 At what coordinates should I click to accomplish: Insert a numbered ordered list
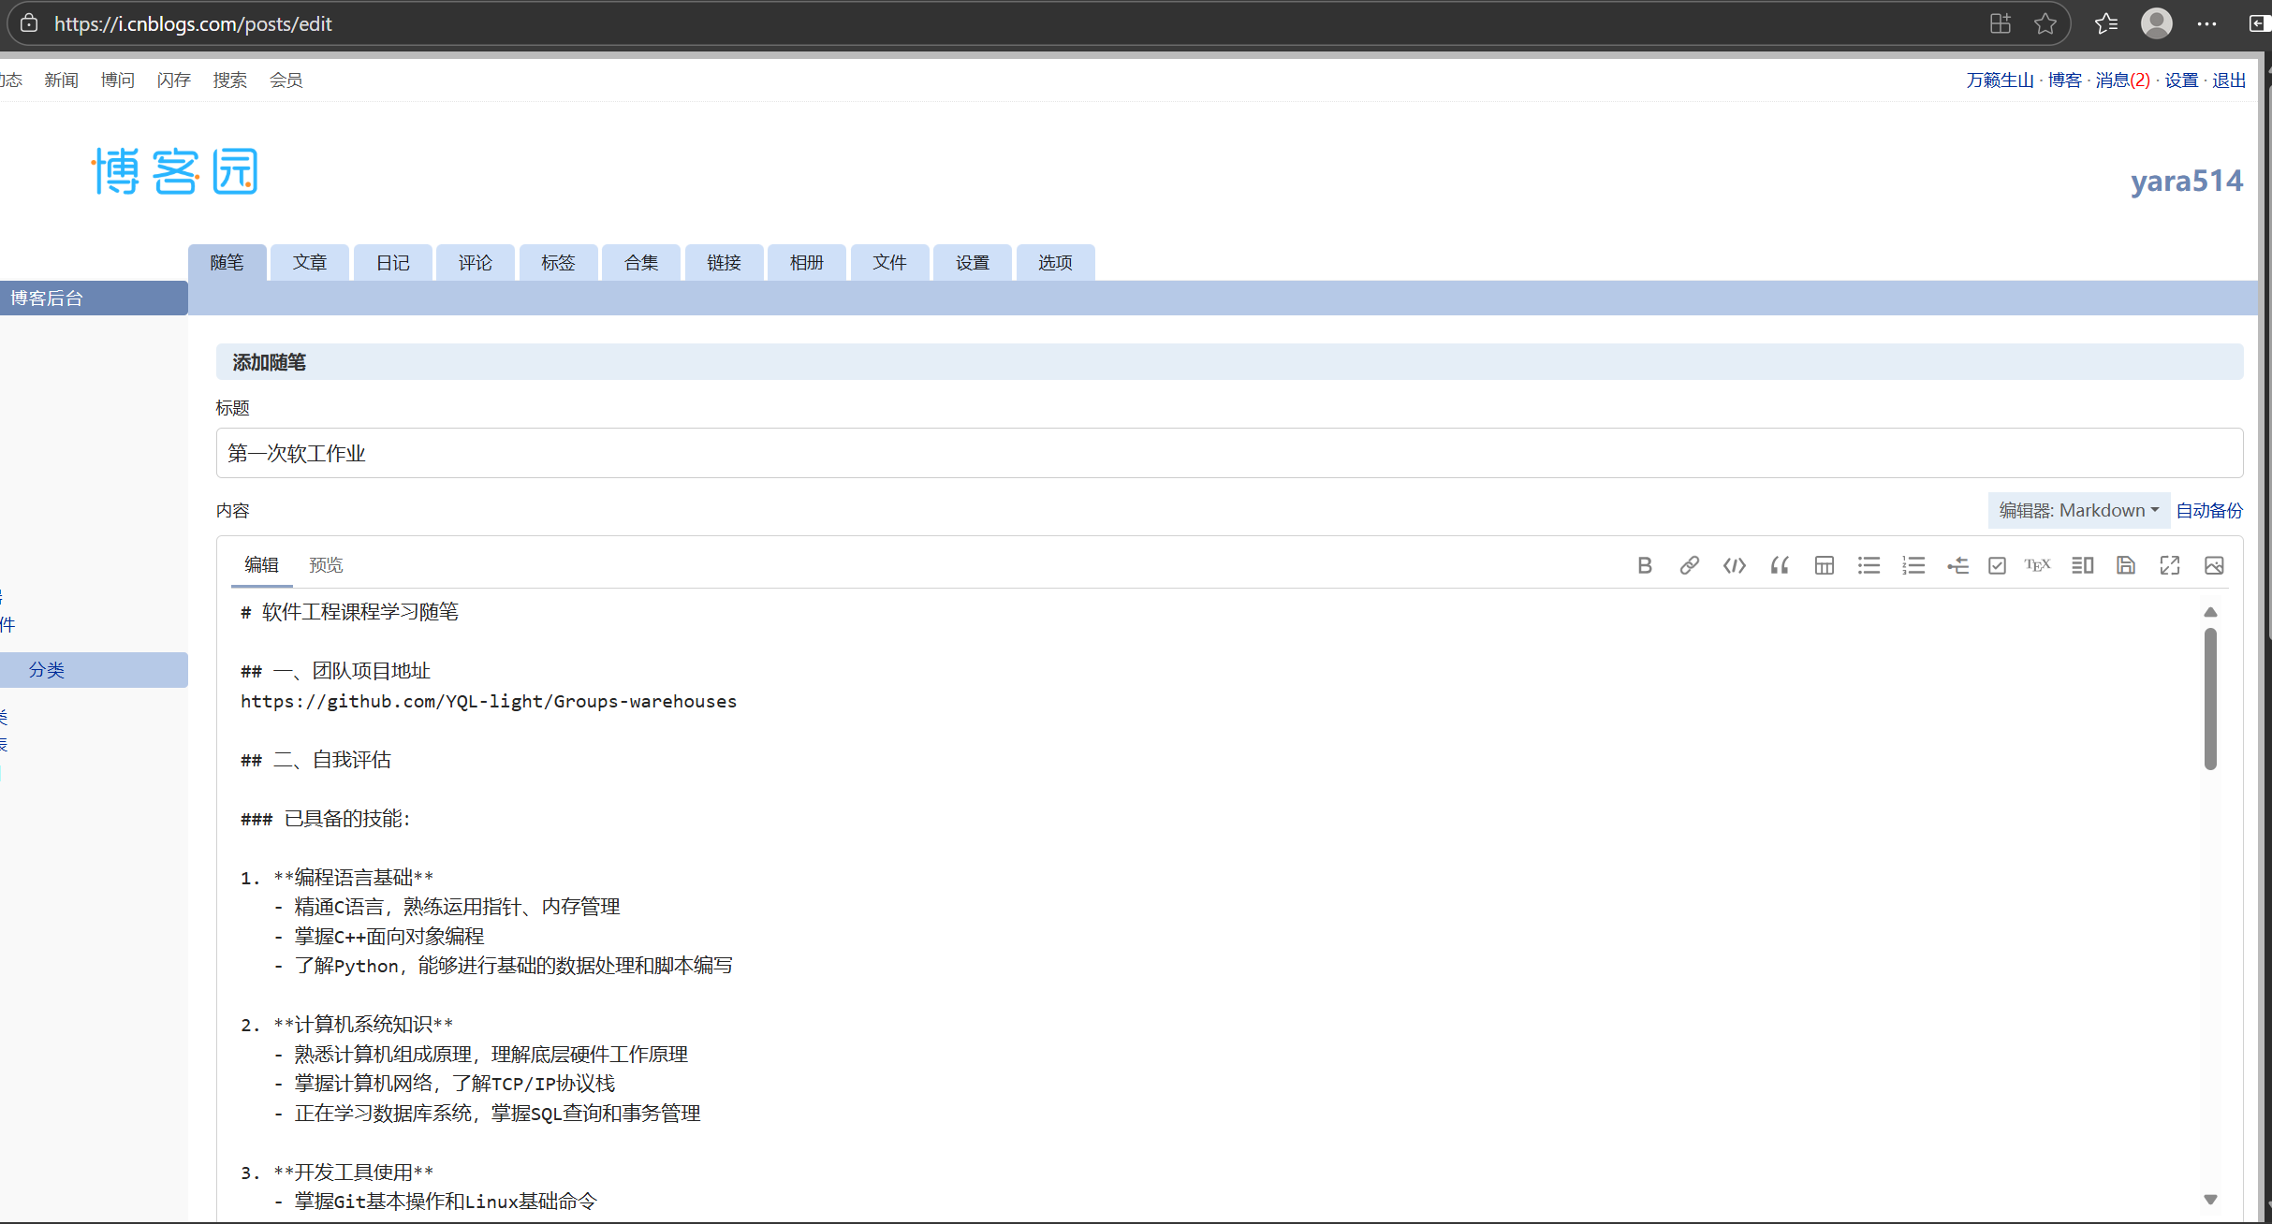1913,565
